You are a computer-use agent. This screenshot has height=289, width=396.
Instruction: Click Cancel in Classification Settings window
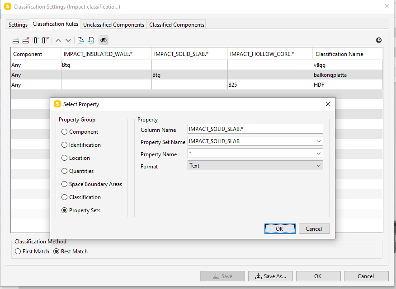point(366,276)
